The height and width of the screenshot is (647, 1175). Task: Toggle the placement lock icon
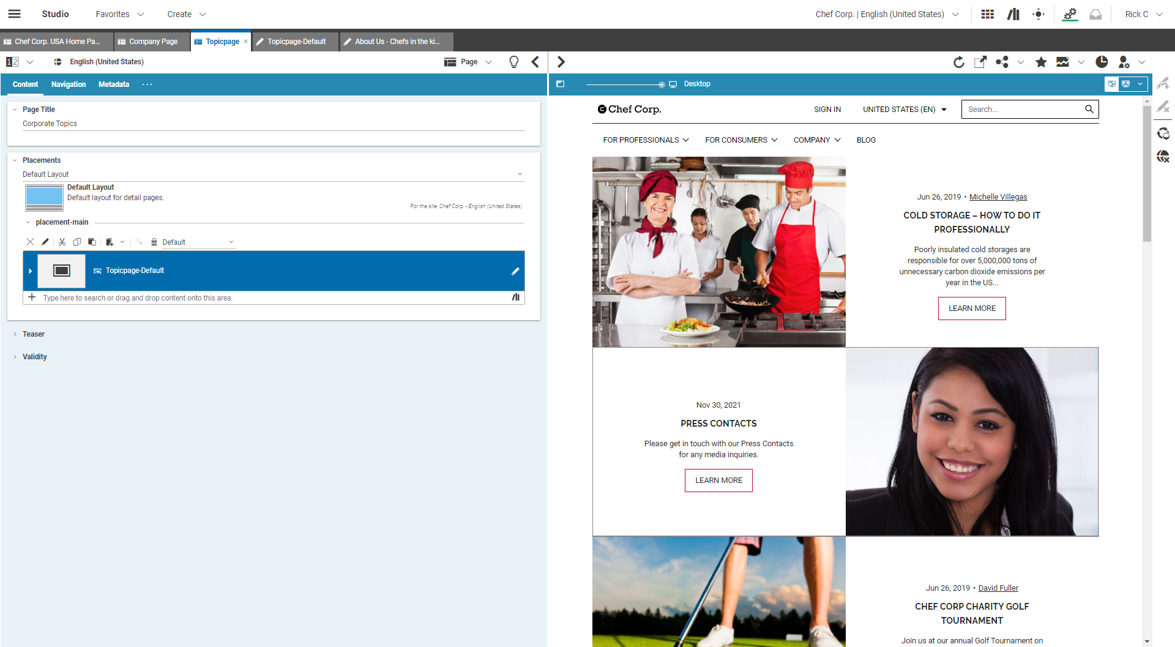pos(154,242)
